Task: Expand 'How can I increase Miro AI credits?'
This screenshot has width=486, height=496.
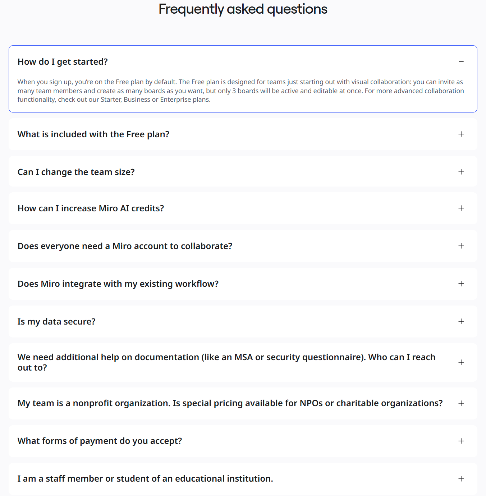Action: (x=461, y=208)
